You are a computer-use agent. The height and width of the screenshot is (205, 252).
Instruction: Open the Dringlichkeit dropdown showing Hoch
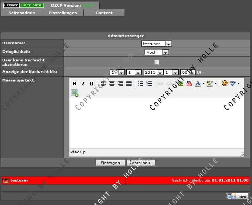[x=157, y=52]
